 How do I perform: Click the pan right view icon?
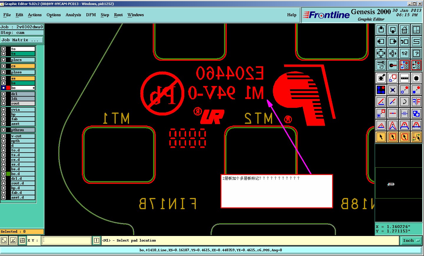[393, 42]
